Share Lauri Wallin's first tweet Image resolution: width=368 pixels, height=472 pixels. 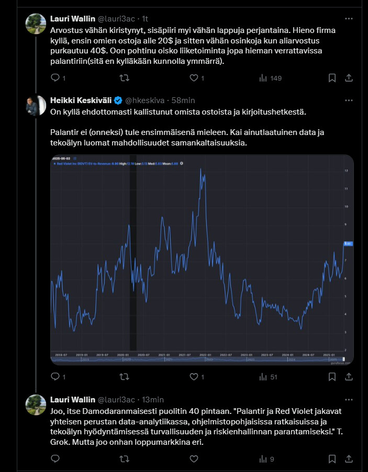[349, 78]
